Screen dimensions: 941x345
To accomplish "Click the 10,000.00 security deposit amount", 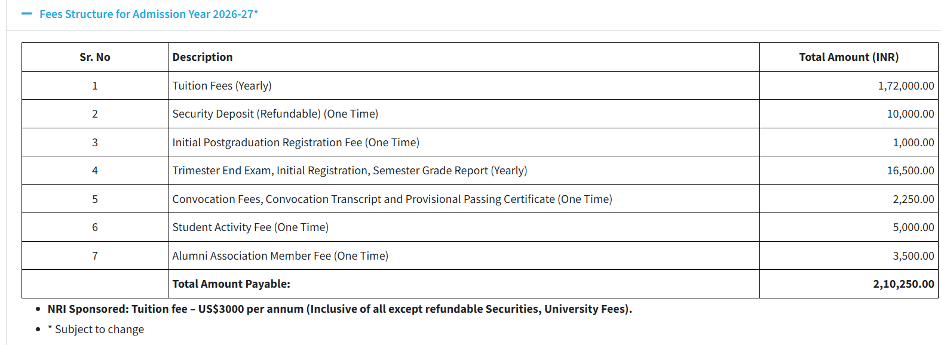I will coord(910,114).
